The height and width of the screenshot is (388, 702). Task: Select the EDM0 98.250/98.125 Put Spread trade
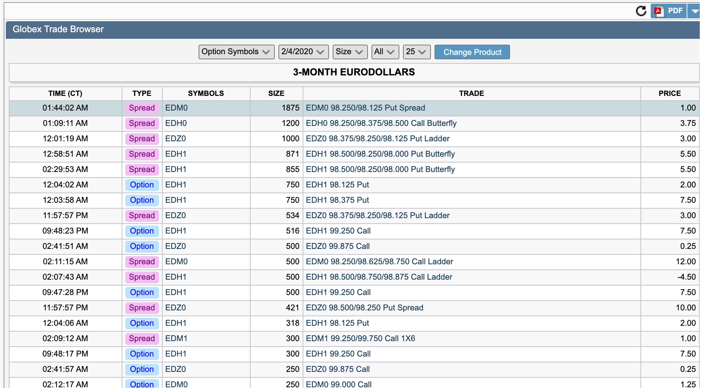365,108
